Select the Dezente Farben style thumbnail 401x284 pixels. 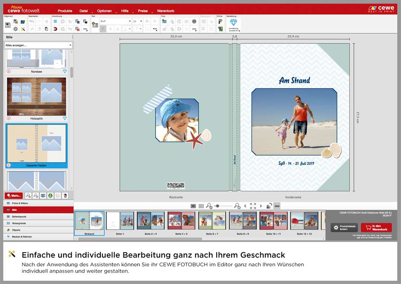coord(36,143)
